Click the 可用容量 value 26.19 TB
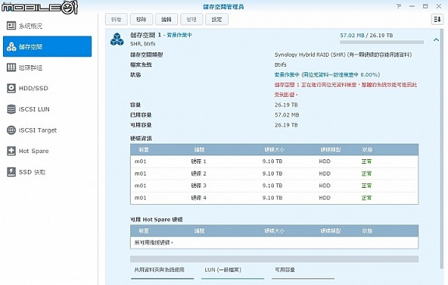This screenshot has width=448, height=285. [286, 125]
